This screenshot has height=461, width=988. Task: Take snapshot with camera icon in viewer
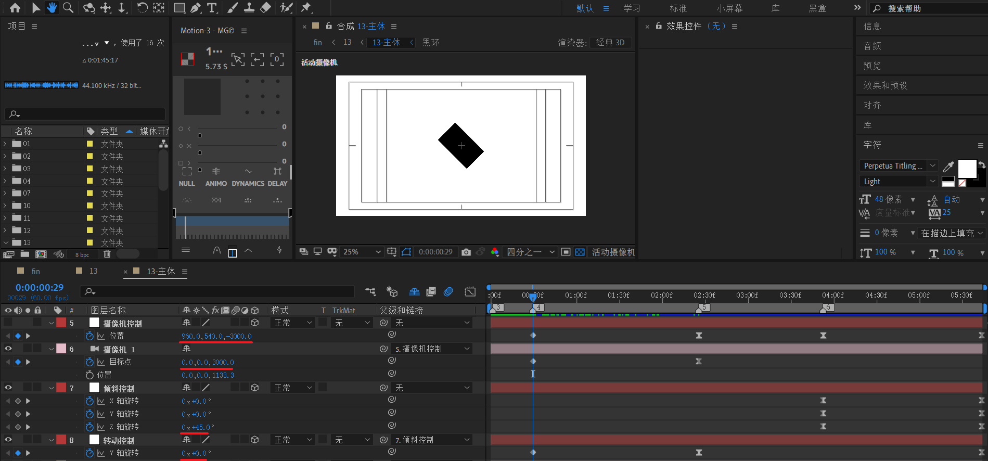coord(466,252)
